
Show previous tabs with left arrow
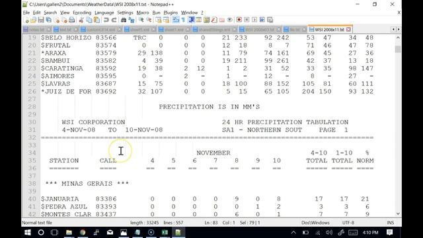coord(393,29)
